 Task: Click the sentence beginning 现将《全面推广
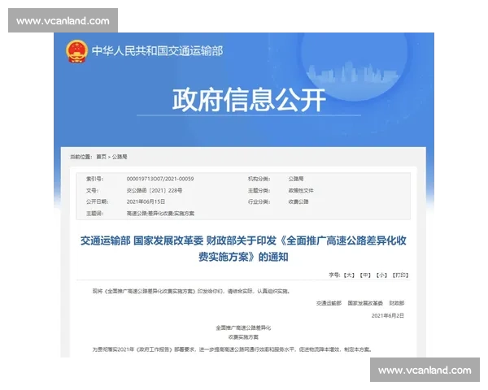191,291
